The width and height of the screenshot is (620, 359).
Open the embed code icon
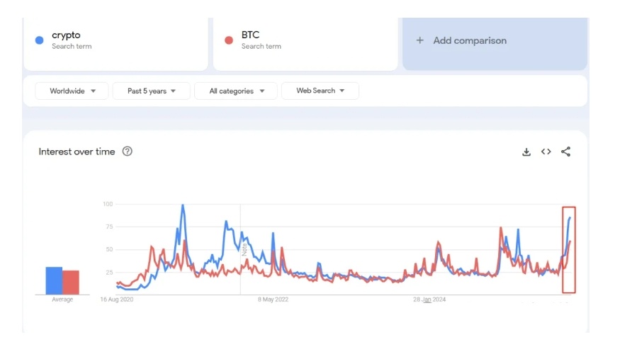tap(546, 152)
